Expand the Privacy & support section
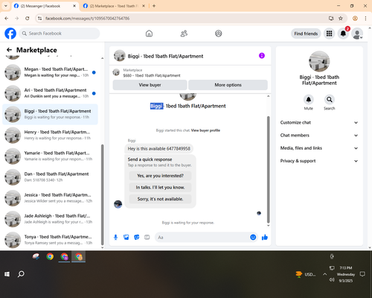The image size is (372, 298). pos(319,161)
